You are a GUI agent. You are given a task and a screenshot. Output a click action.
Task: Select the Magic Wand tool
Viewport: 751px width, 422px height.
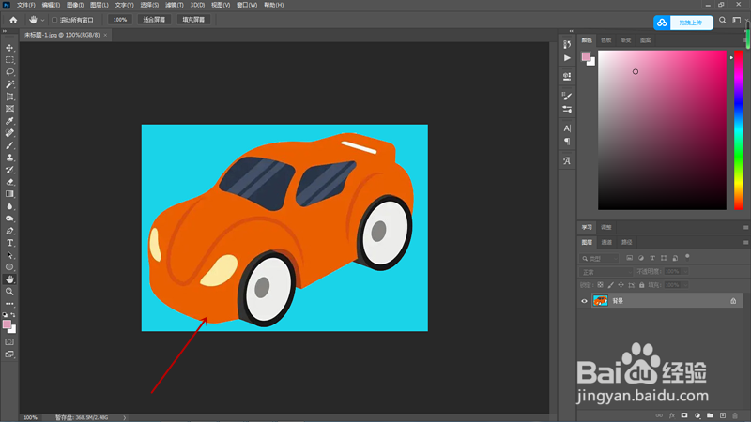click(9, 84)
